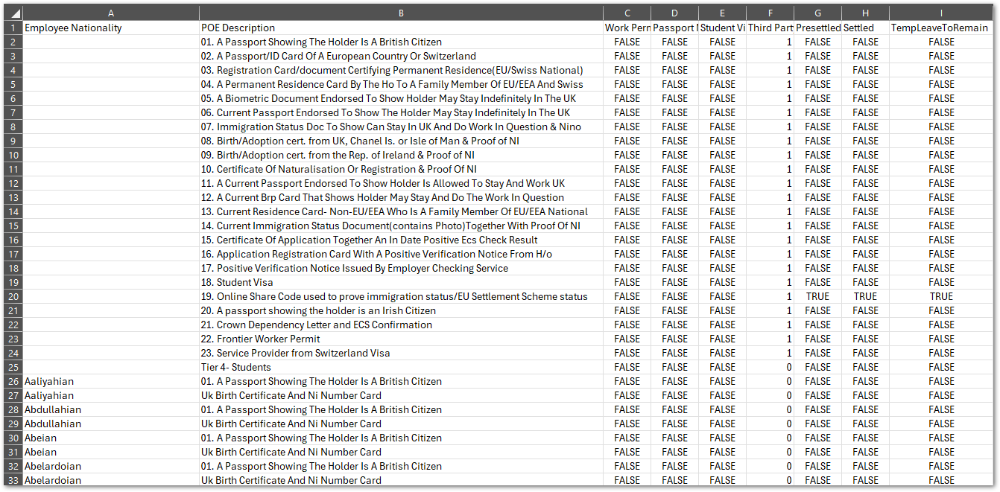Select row 1 header
This screenshot has width=1000, height=492.
13,28
